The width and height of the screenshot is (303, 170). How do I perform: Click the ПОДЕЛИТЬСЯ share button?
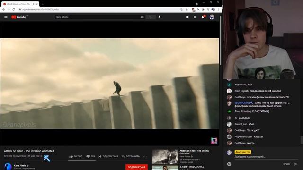(x=108, y=156)
